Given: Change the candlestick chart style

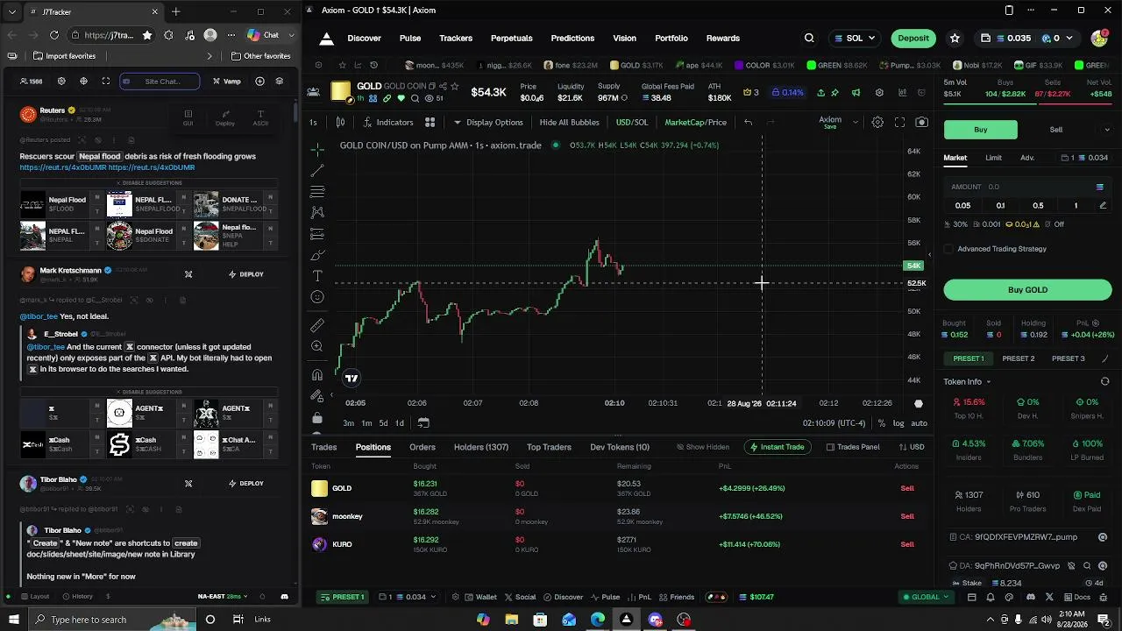Looking at the screenshot, I should click(340, 123).
